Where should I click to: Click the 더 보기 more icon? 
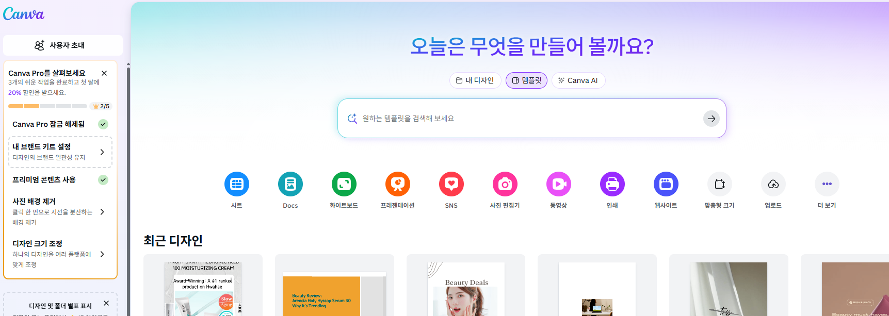827,184
